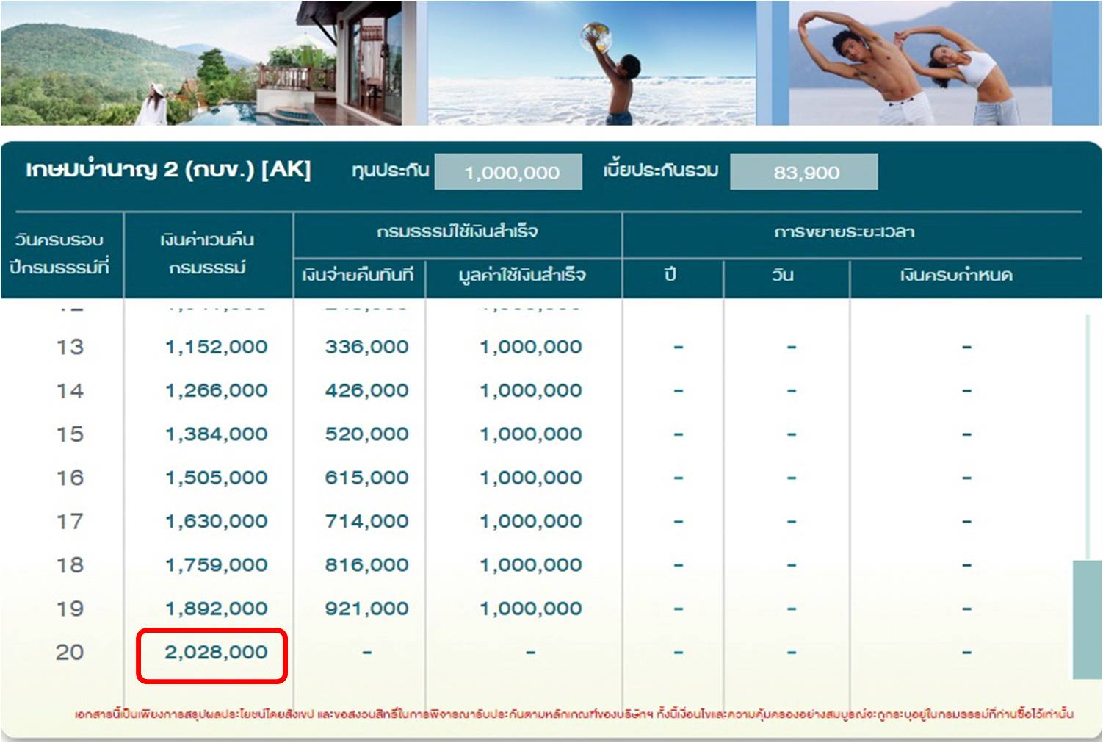This screenshot has height=743, width=1103.
Task: Click surrender value 1,505,000
Action: (217, 478)
